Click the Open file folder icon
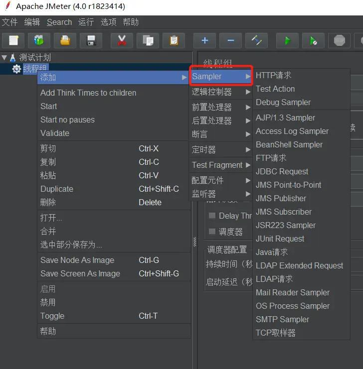 coord(65,40)
